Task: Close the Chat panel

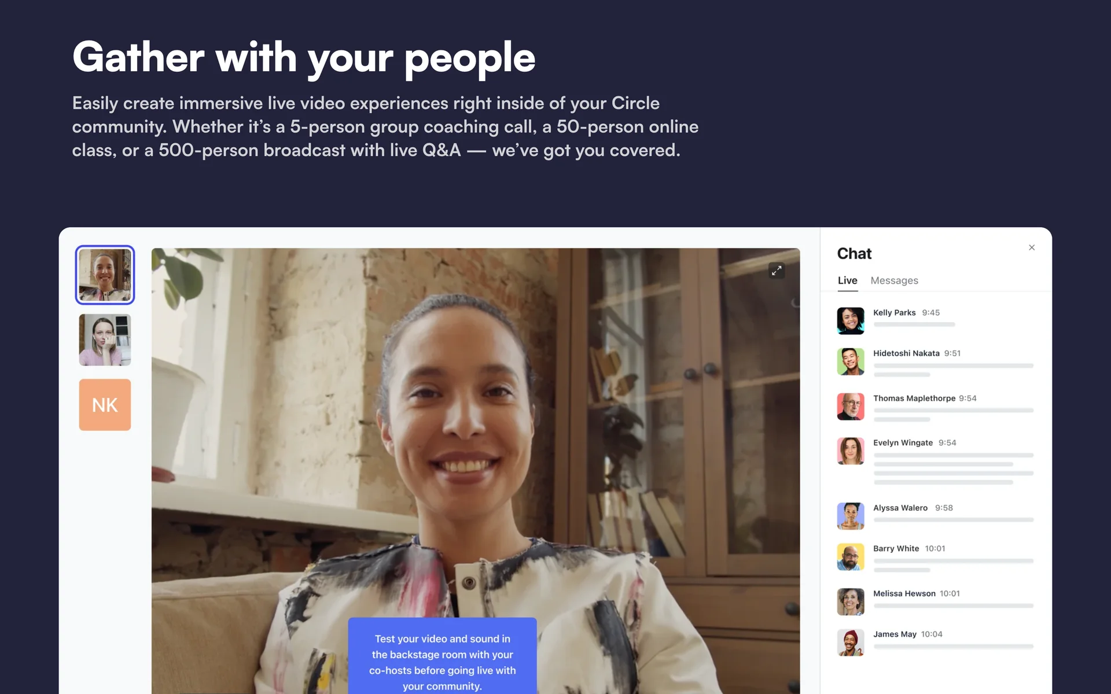Action: [x=1032, y=248]
